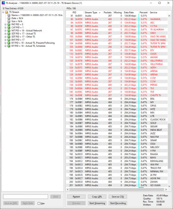Viewport: 173px width, 209px height.
Task: Enable the Hex checkbox
Action: pos(39,203)
